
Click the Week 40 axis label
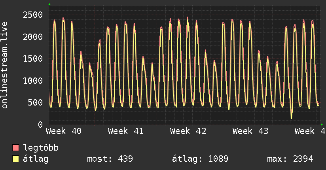pyautogui.click(x=64, y=131)
